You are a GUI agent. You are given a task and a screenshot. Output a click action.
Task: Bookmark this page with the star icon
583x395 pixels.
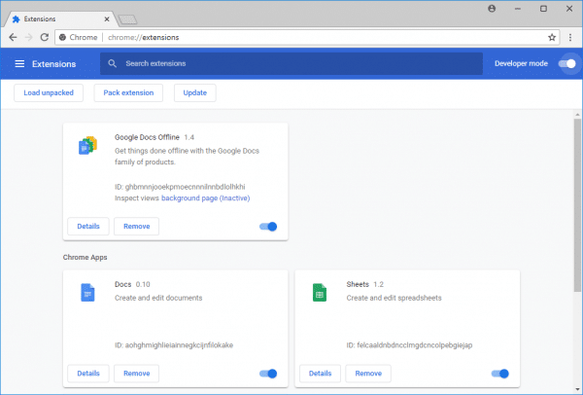[552, 37]
